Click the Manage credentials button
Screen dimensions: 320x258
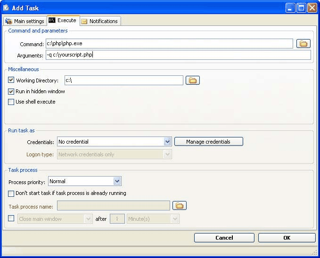pos(208,141)
